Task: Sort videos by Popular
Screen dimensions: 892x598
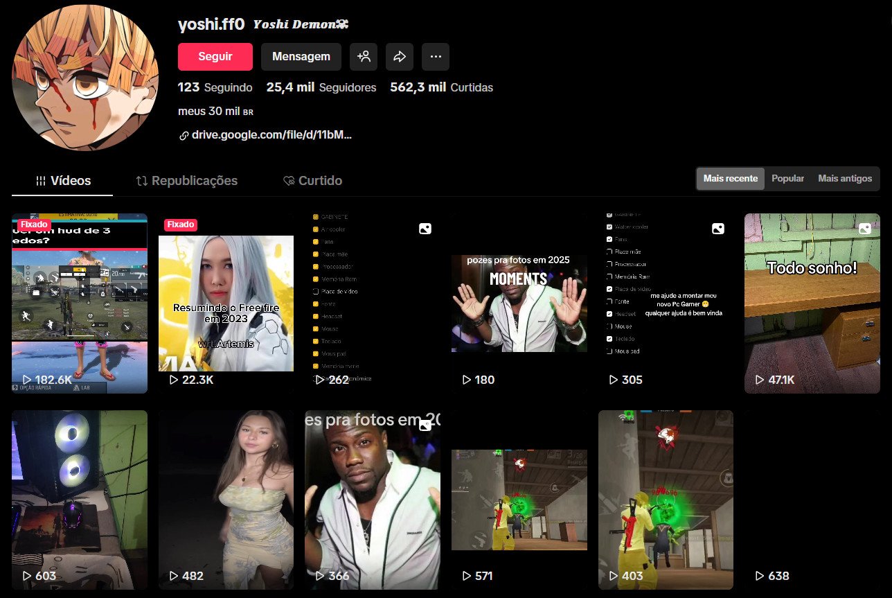Action: (x=787, y=178)
